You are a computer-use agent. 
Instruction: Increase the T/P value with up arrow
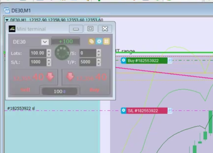click(x=99, y=60)
